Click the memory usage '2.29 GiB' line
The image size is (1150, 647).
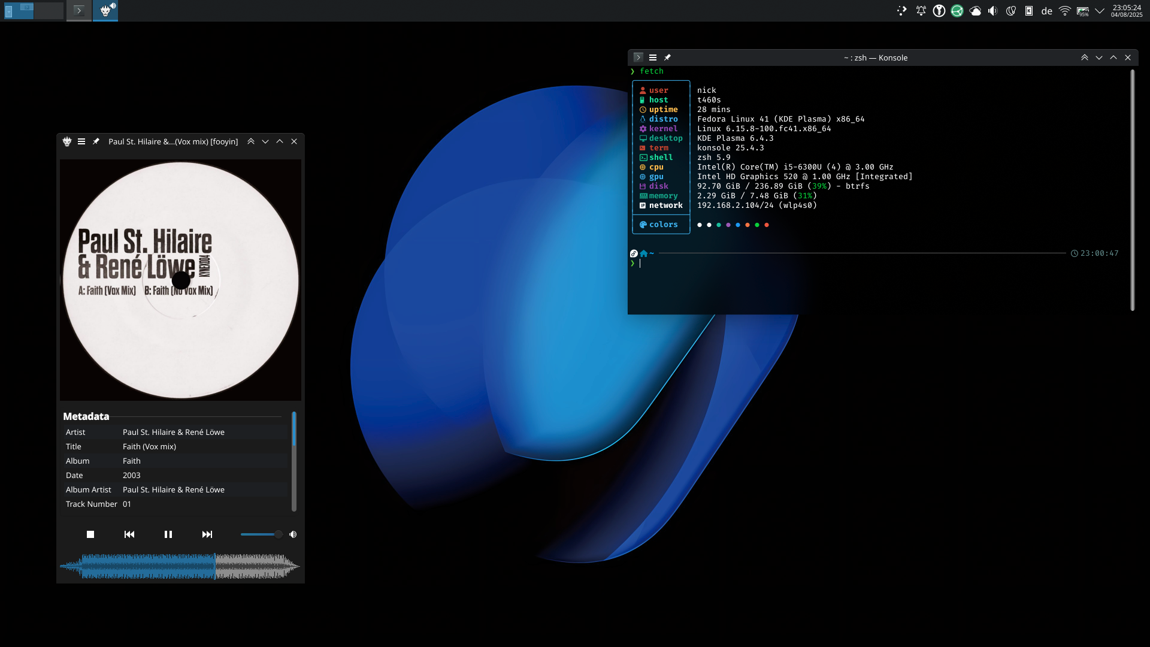tap(757, 196)
